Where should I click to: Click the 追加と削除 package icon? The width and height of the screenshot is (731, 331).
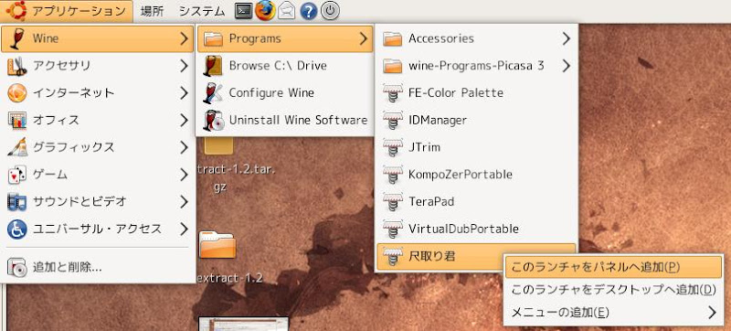pos(16,268)
